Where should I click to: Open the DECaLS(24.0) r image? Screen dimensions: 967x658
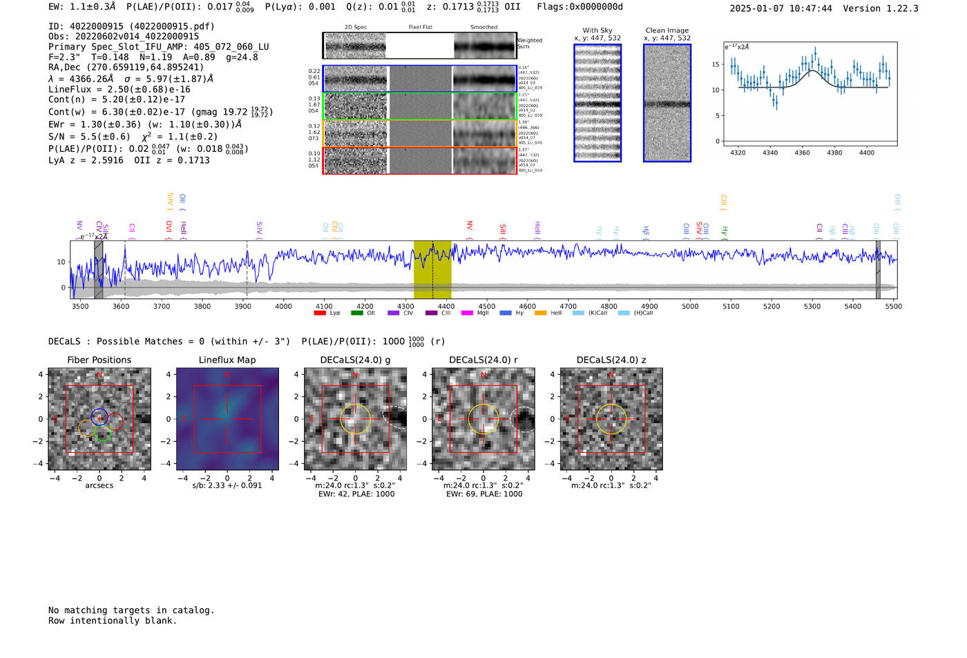pyautogui.click(x=483, y=418)
